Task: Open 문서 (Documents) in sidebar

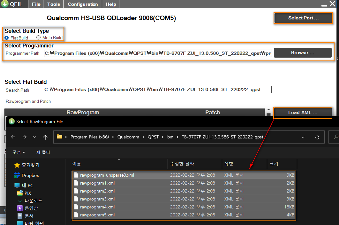Action: pyautogui.click(x=25, y=216)
